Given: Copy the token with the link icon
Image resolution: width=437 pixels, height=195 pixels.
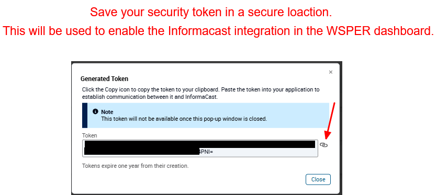Looking at the screenshot, I should pyautogui.click(x=323, y=145).
